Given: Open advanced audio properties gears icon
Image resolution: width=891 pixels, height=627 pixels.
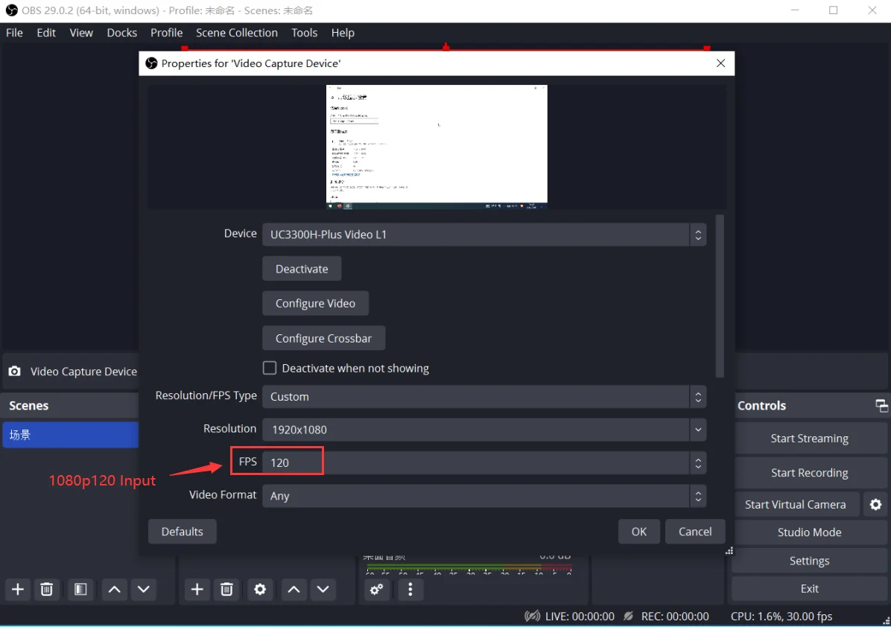Looking at the screenshot, I should coord(376,590).
